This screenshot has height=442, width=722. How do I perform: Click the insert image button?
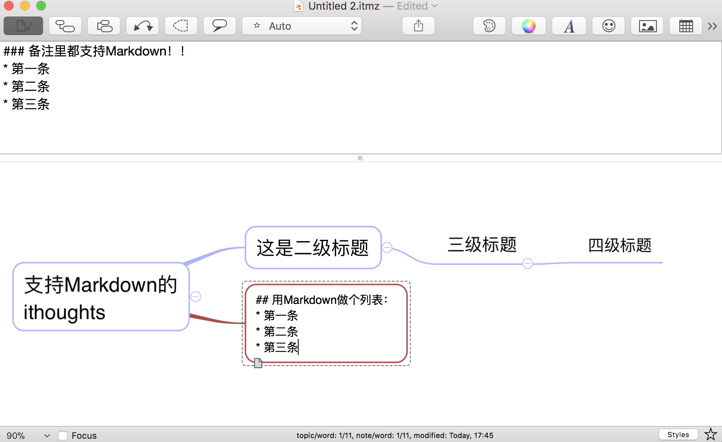tap(647, 26)
